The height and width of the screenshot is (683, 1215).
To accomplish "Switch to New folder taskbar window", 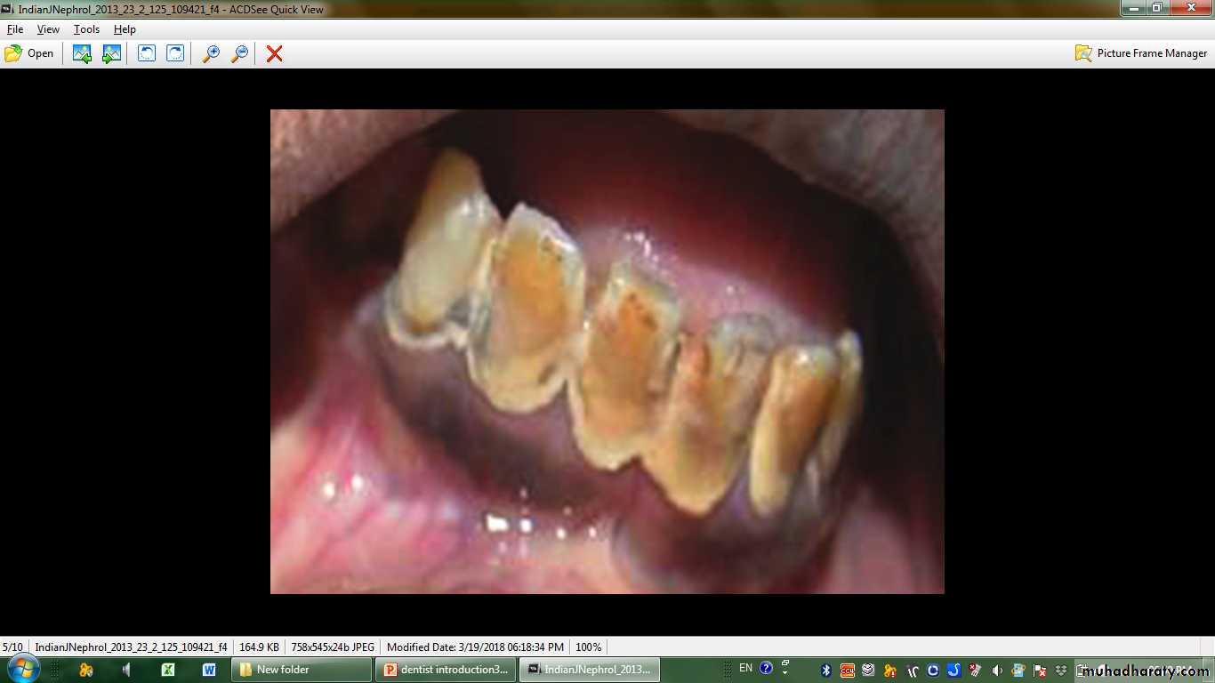I will click(x=302, y=670).
